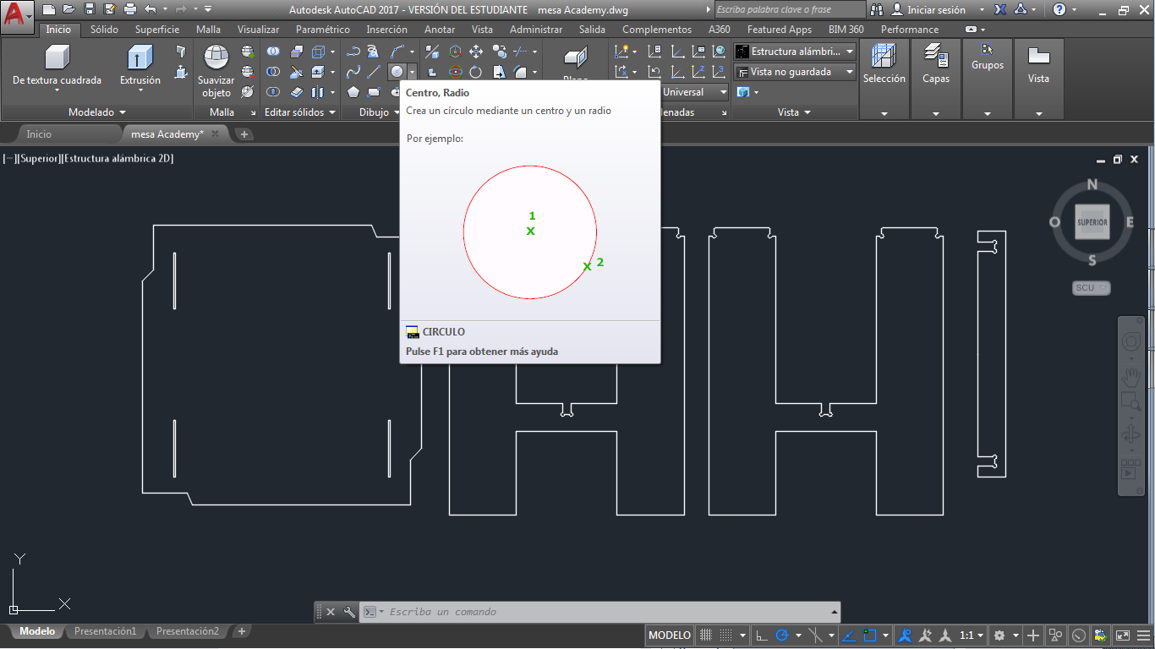Image resolution: width=1155 pixels, height=649 pixels.
Task: Click the Rotate icon in modify tools
Action: 476,72
